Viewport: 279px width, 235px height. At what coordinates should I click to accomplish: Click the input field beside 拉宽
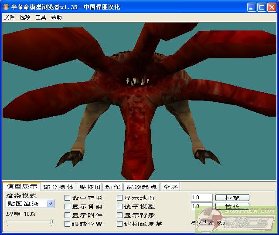[x=201, y=198]
